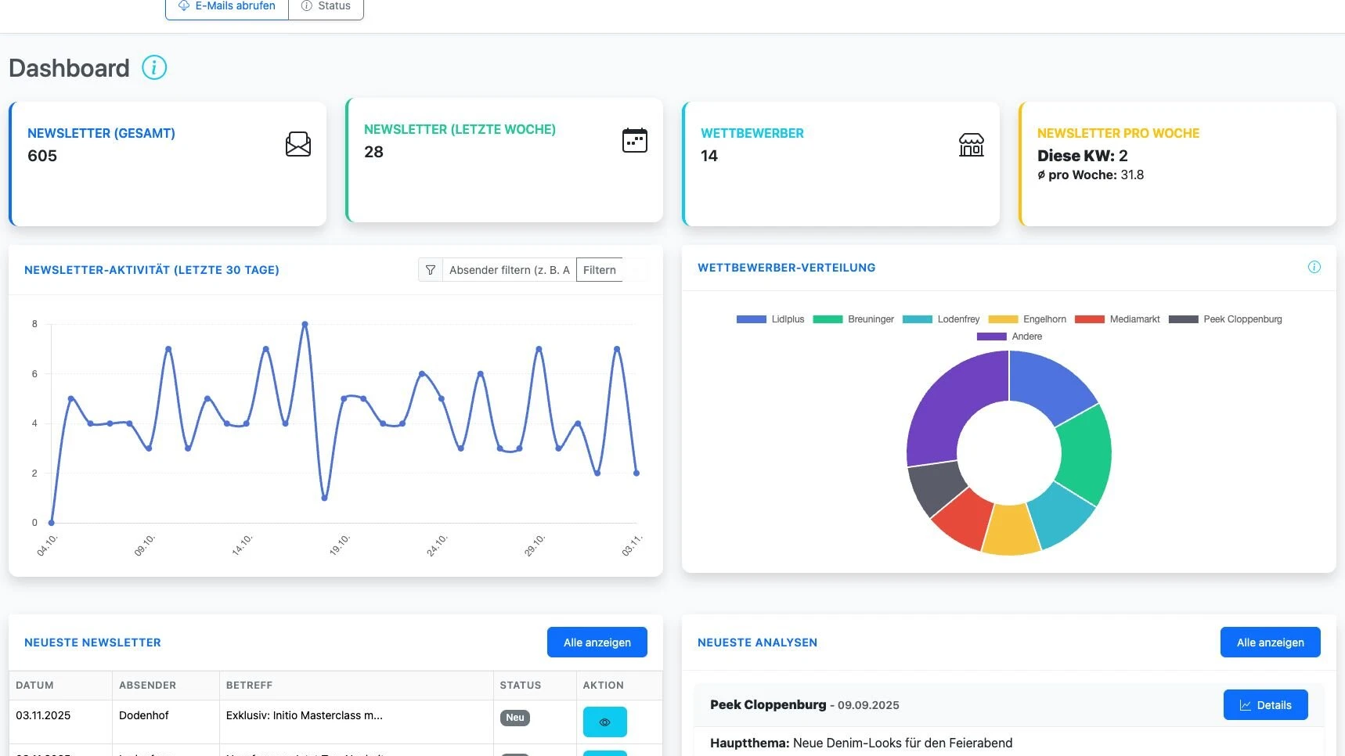This screenshot has width=1345, height=756.
Task: View the Dodenhof newsletter via eye button
Action: 604,722
